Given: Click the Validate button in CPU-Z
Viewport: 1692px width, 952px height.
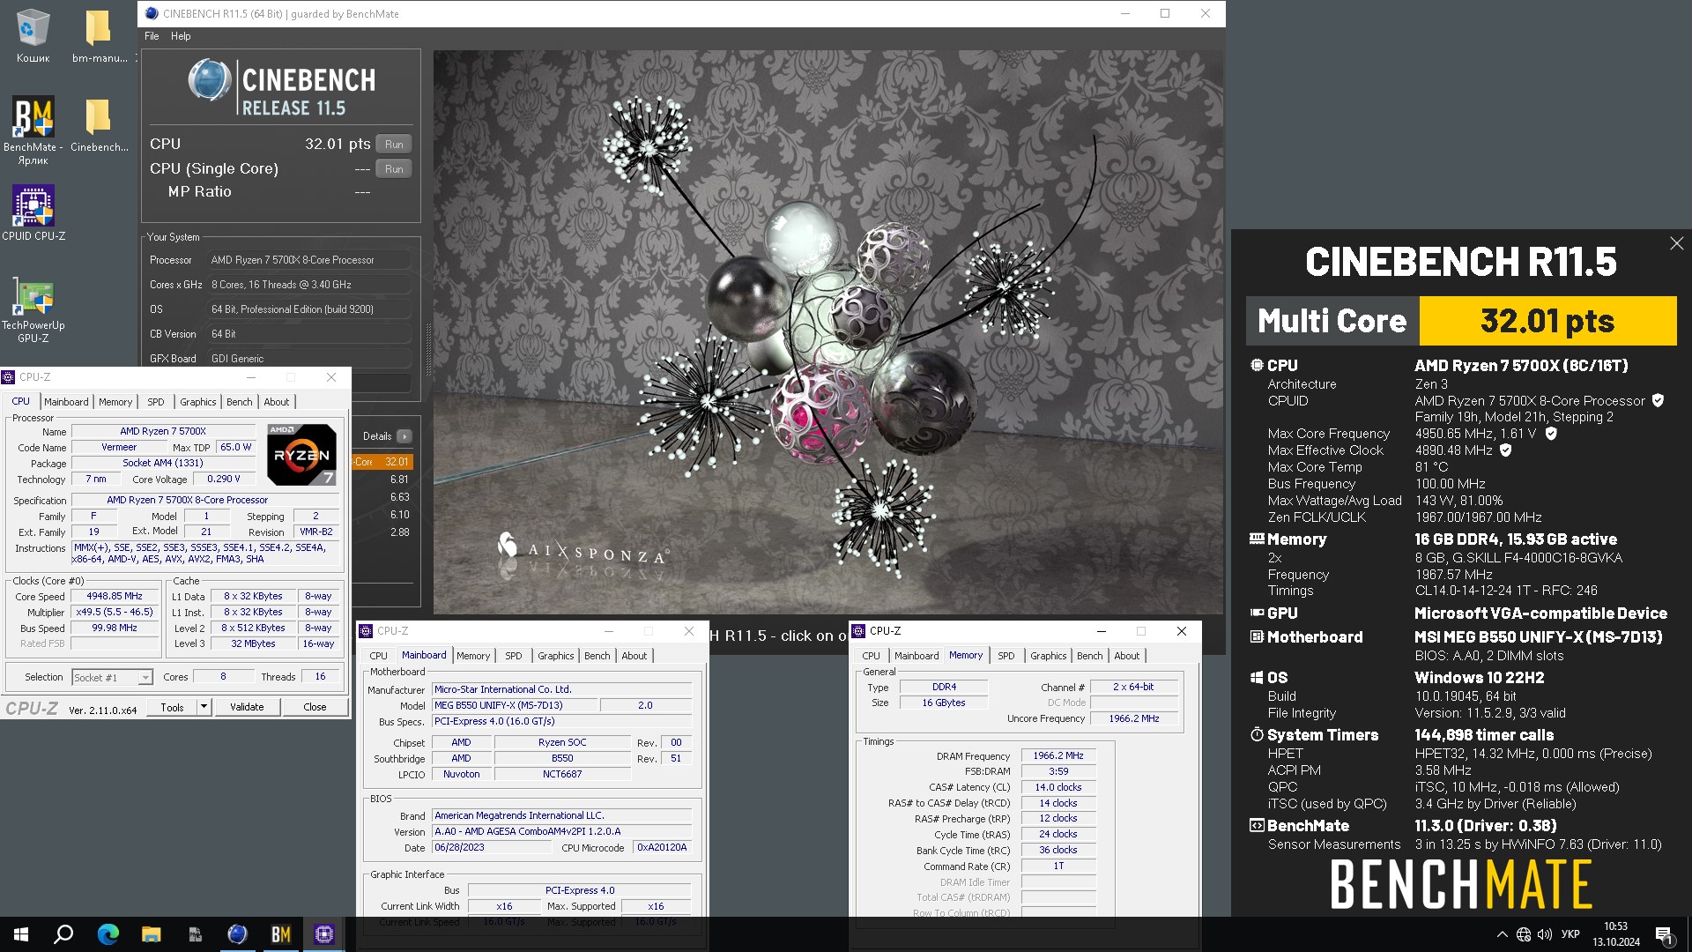Looking at the screenshot, I should (x=247, y=707).
